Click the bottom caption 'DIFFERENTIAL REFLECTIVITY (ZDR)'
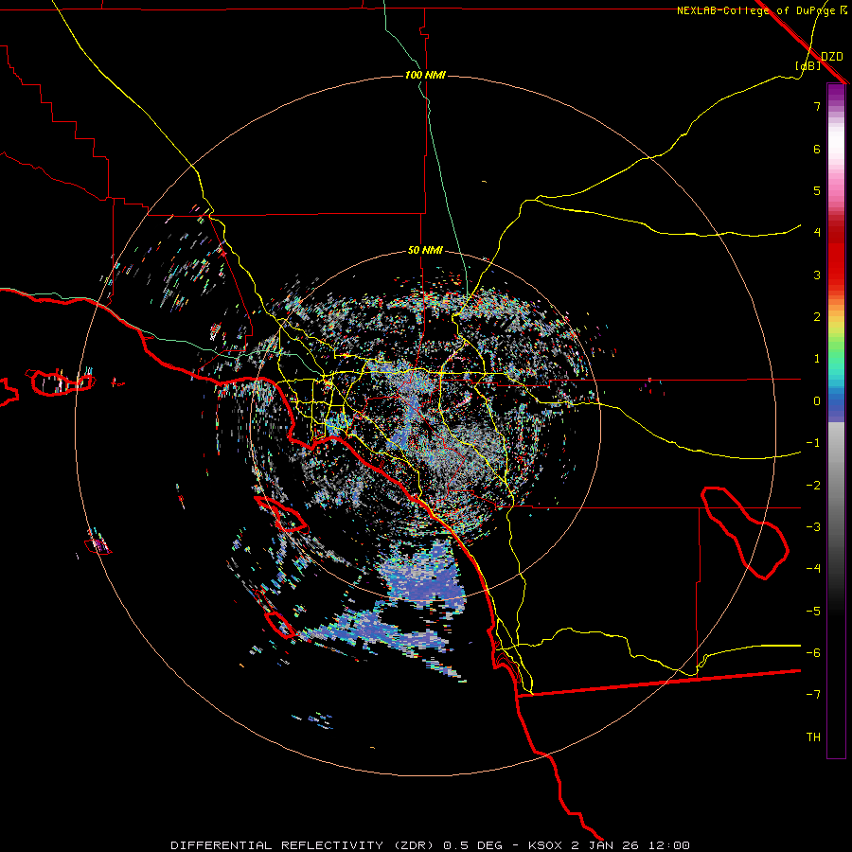The height and width of the screenshot is (852, 852). point(304,845)
